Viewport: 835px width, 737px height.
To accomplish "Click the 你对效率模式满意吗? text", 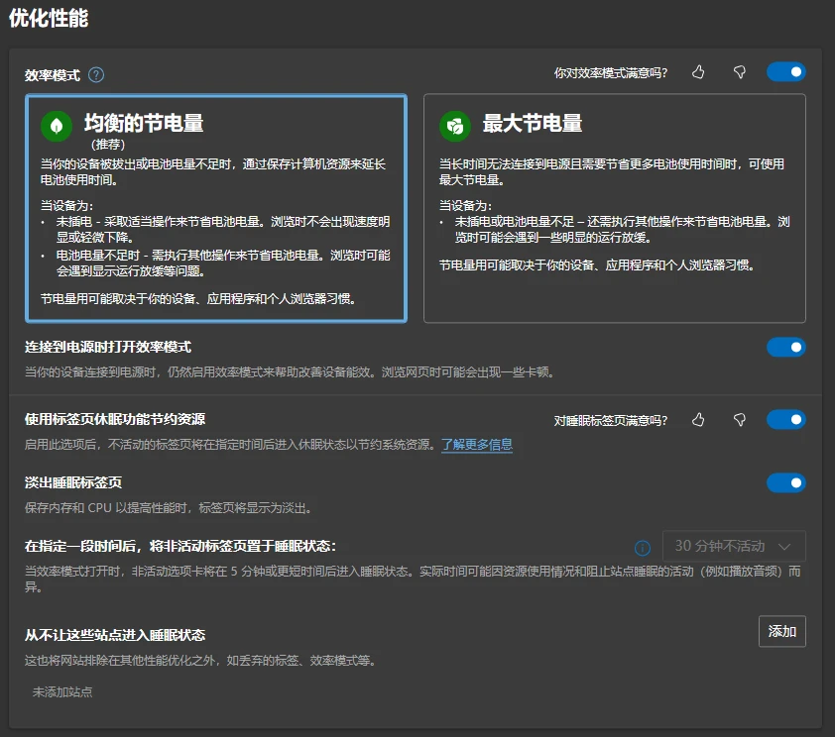I will click(x=610, y=73).
